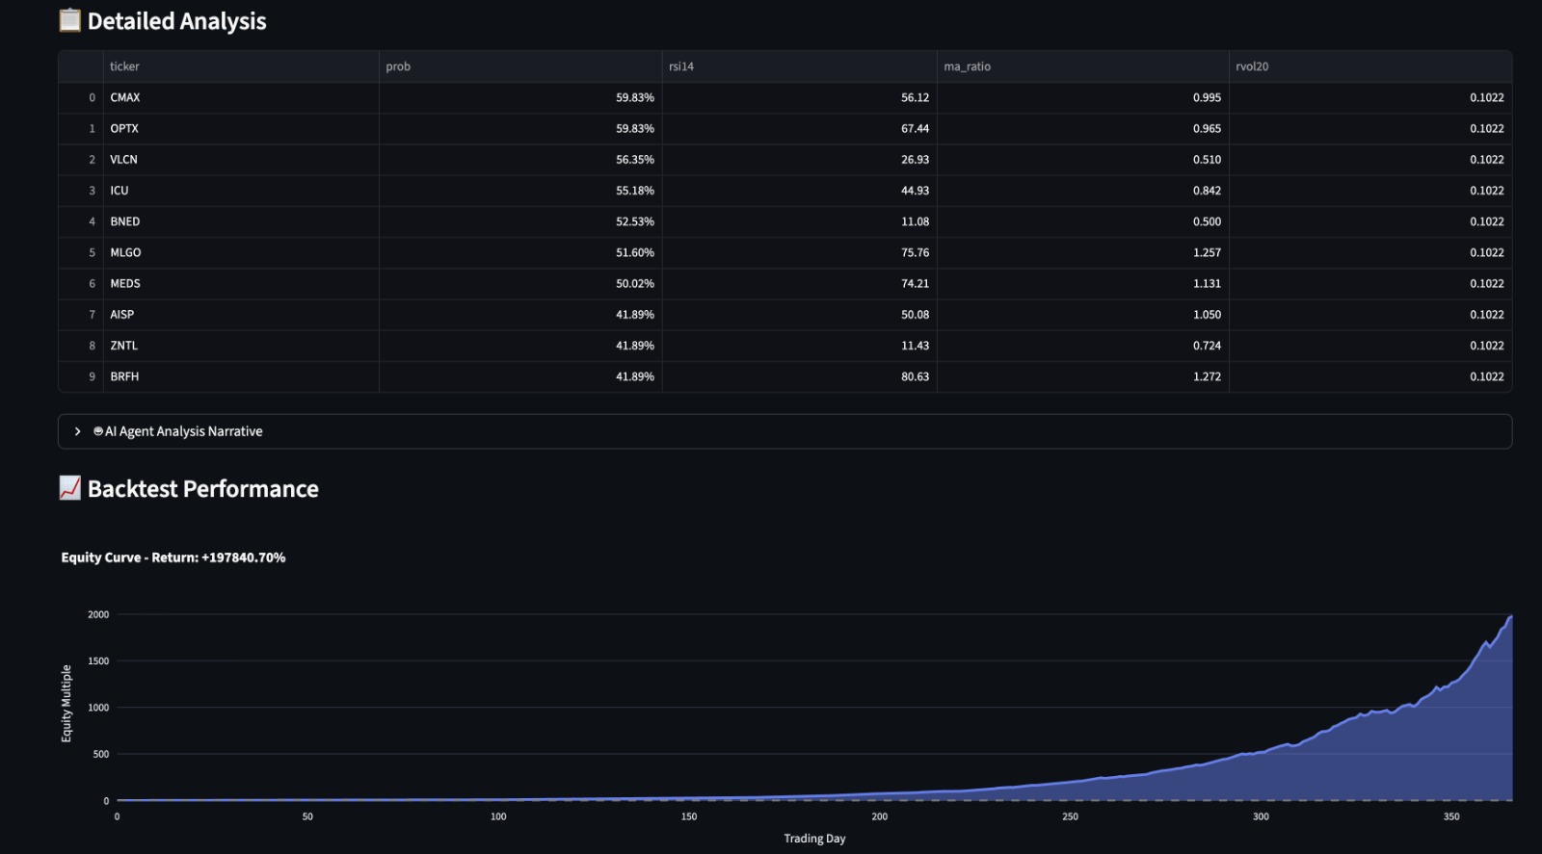1542x854 pixels.
Task: Click the rvol20 column header
Action: pos(1369,66)
